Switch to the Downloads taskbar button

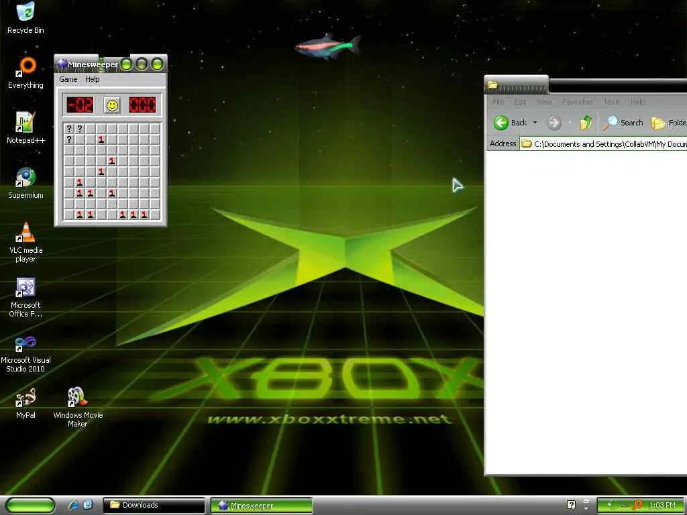[x=154, y=505]
